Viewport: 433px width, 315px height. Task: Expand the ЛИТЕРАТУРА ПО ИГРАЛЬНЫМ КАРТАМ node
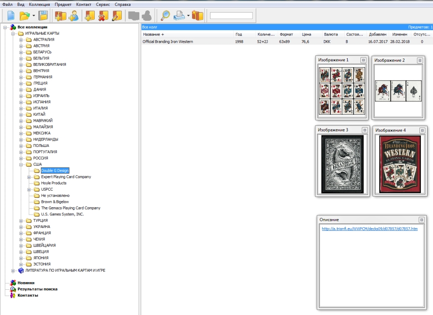coord(13,270)
